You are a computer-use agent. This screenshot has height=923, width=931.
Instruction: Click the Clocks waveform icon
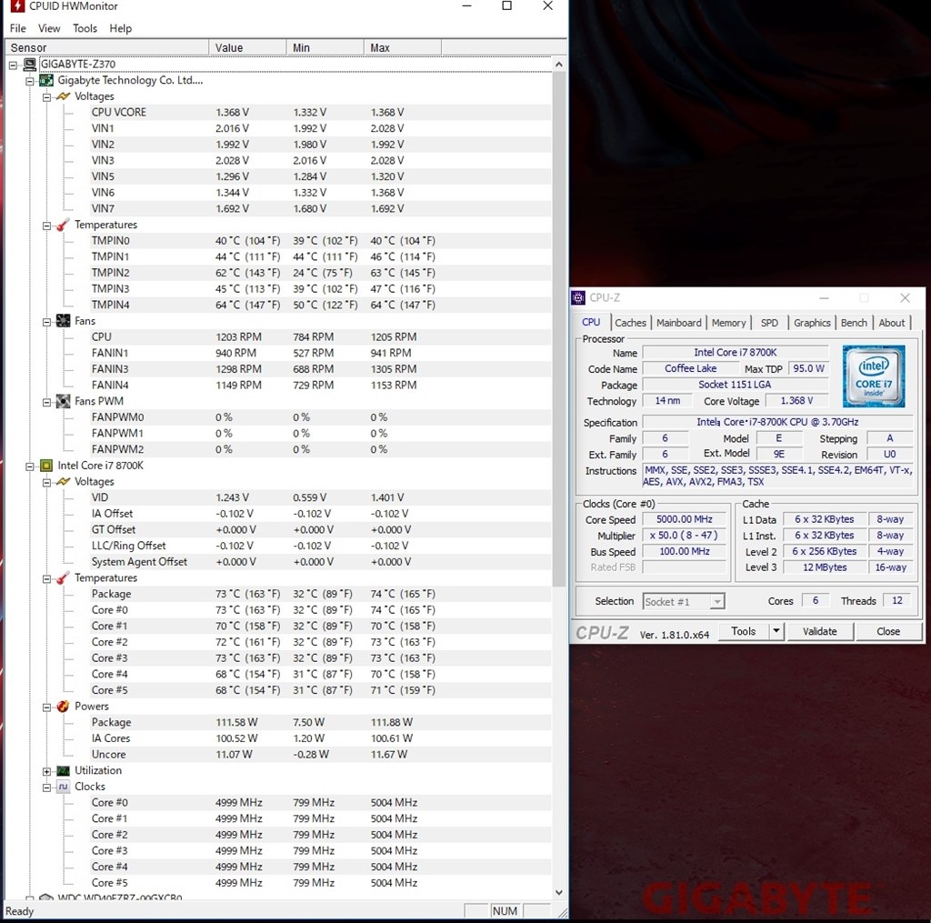[x=63, y=787]
